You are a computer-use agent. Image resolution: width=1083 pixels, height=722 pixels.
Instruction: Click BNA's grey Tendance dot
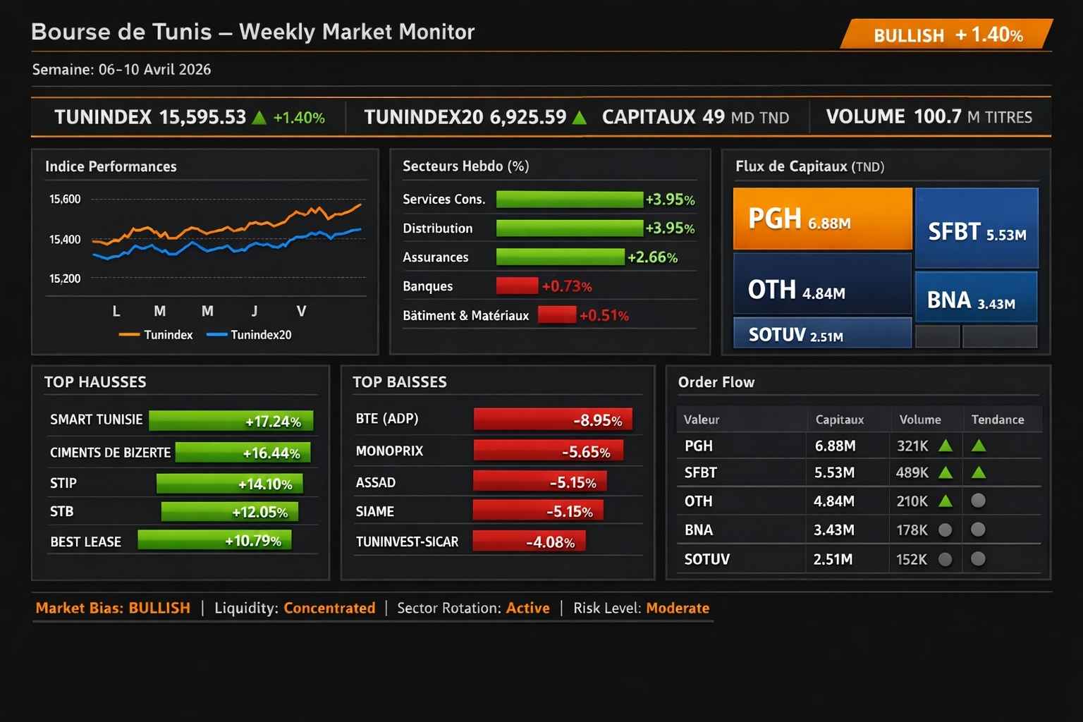(978, 530)
